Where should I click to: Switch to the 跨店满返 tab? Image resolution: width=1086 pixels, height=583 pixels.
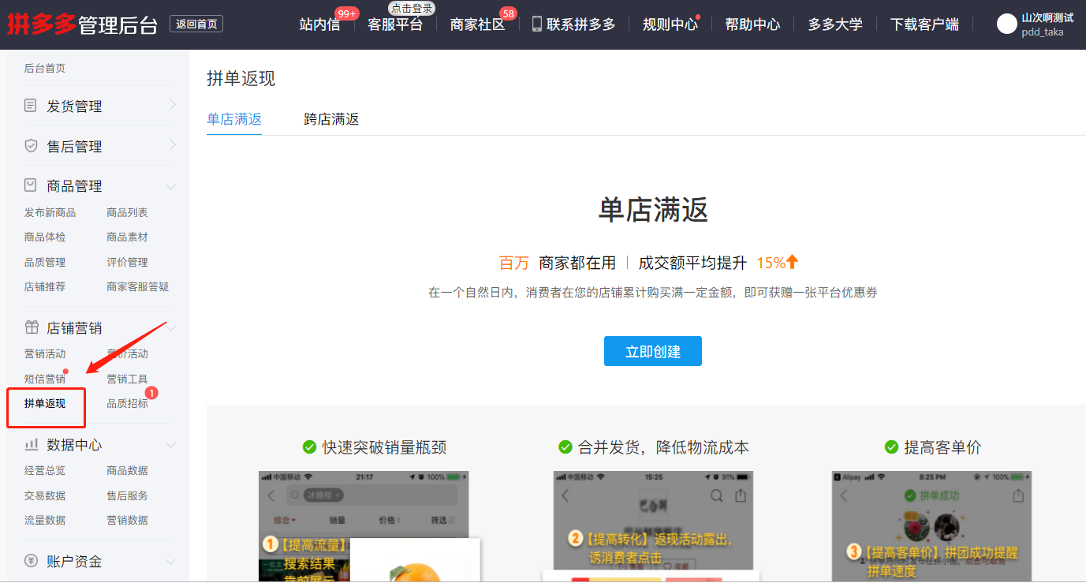pyautogui.click(x=331, y=119)
